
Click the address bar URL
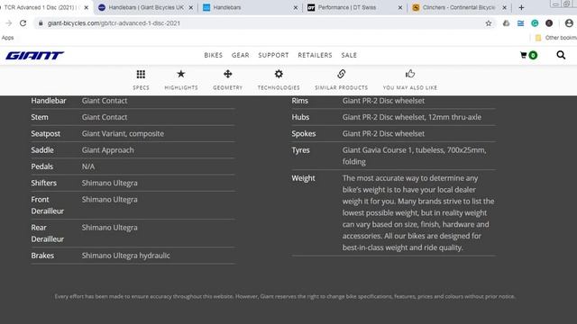(114, 23)
